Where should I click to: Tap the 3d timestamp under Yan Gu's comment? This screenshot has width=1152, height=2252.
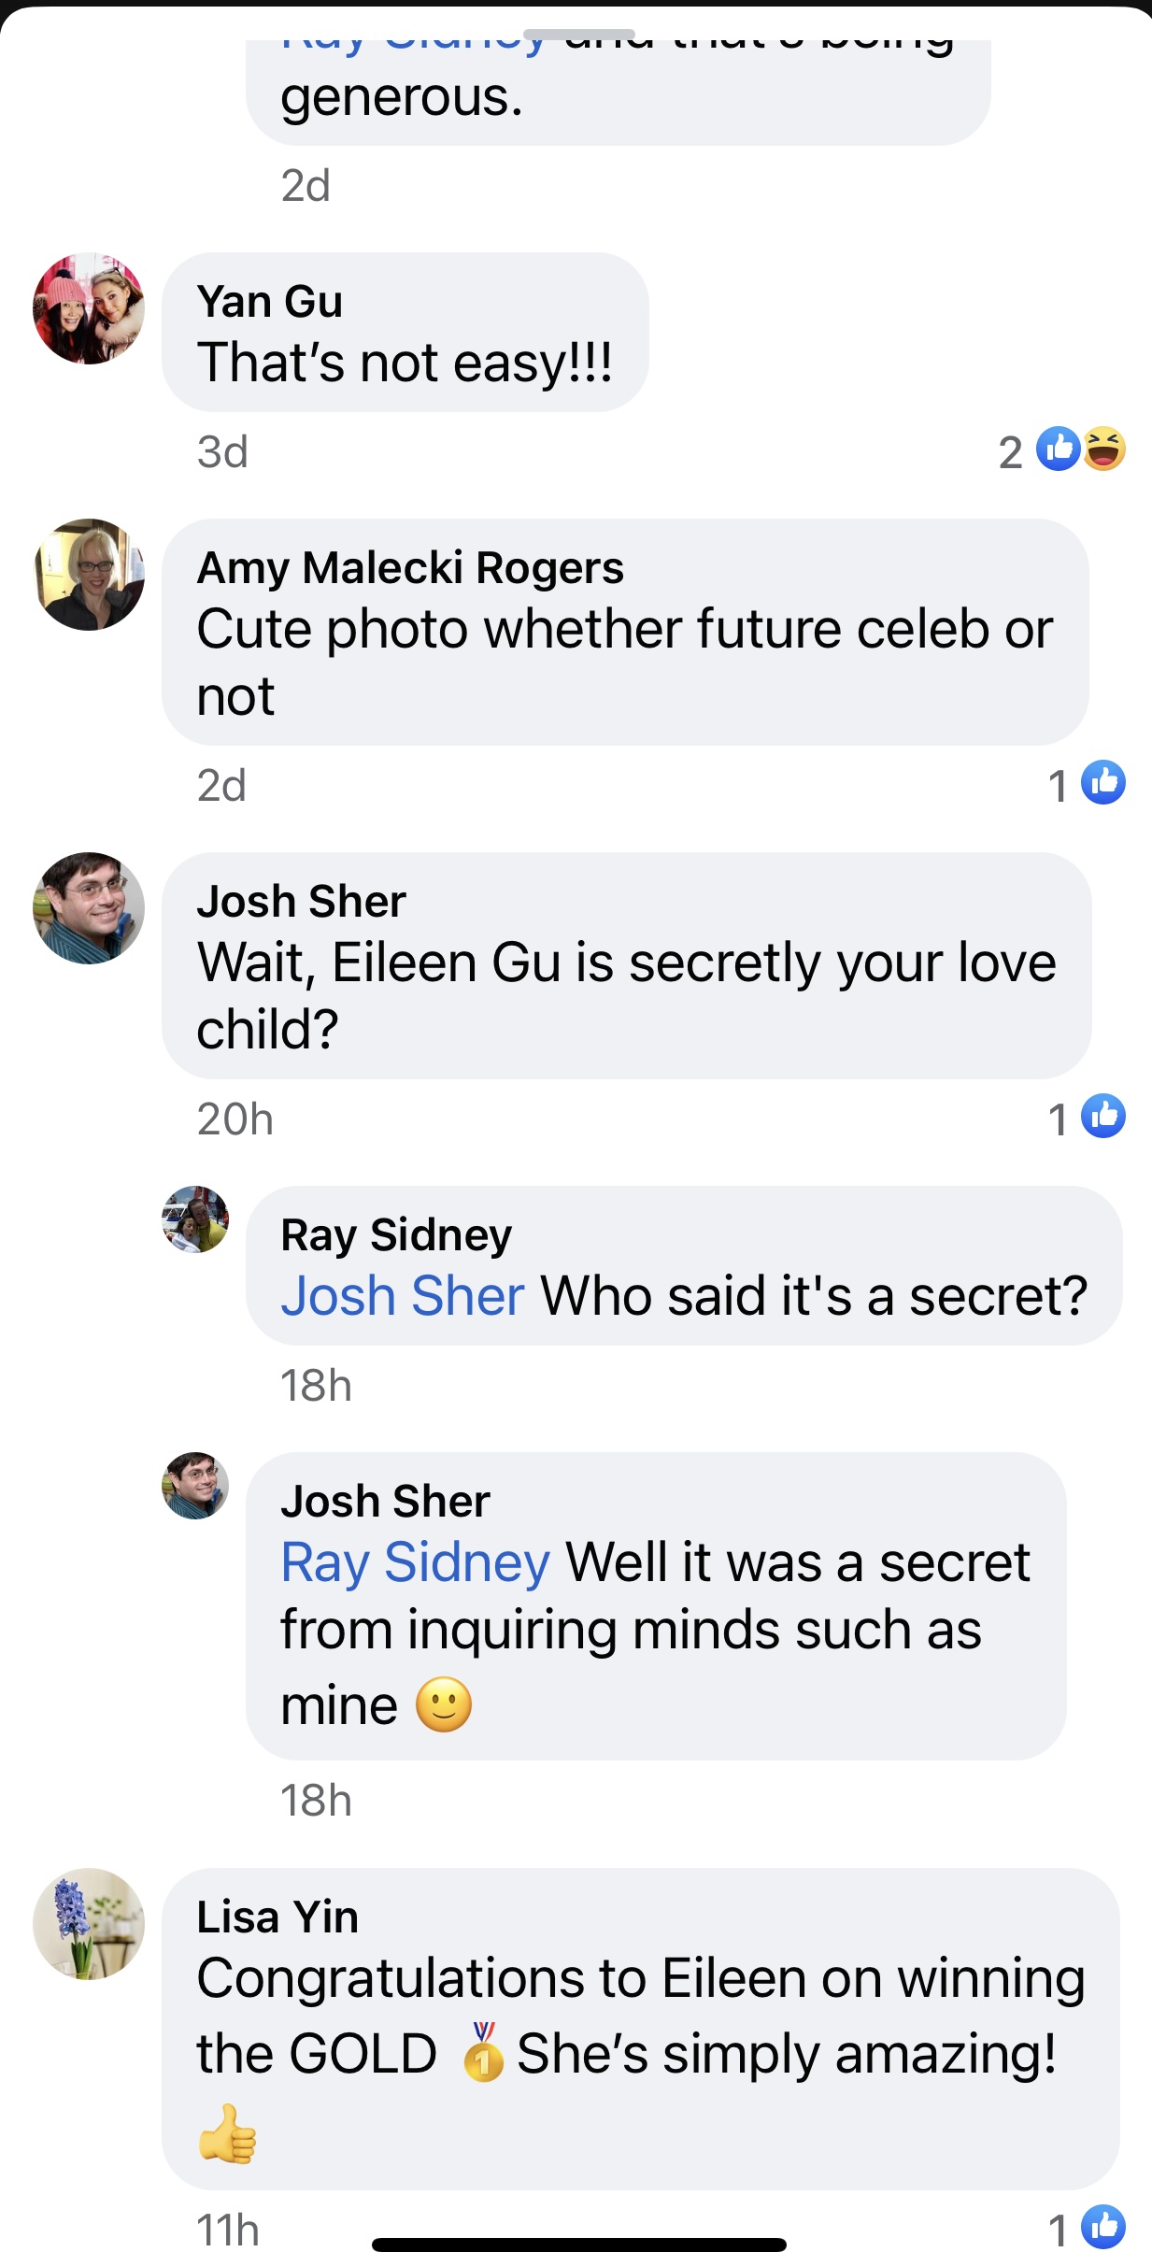[222, 452]
